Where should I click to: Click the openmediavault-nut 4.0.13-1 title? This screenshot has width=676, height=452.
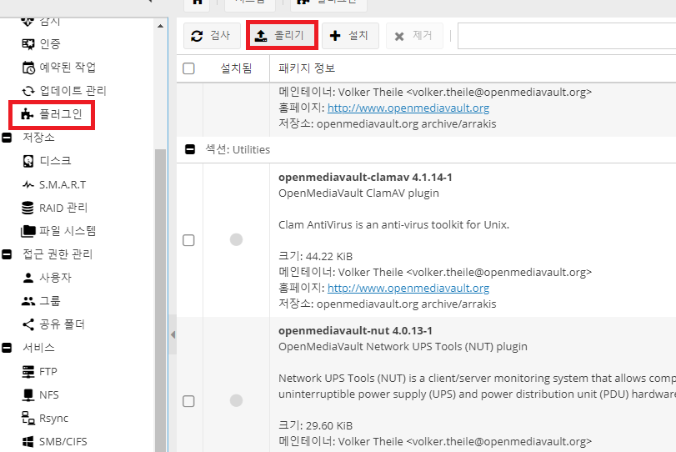[x=355, y=331]
